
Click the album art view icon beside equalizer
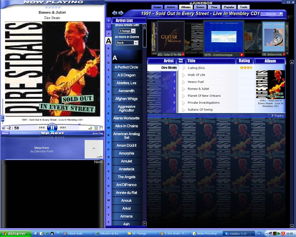coord(96,128)
